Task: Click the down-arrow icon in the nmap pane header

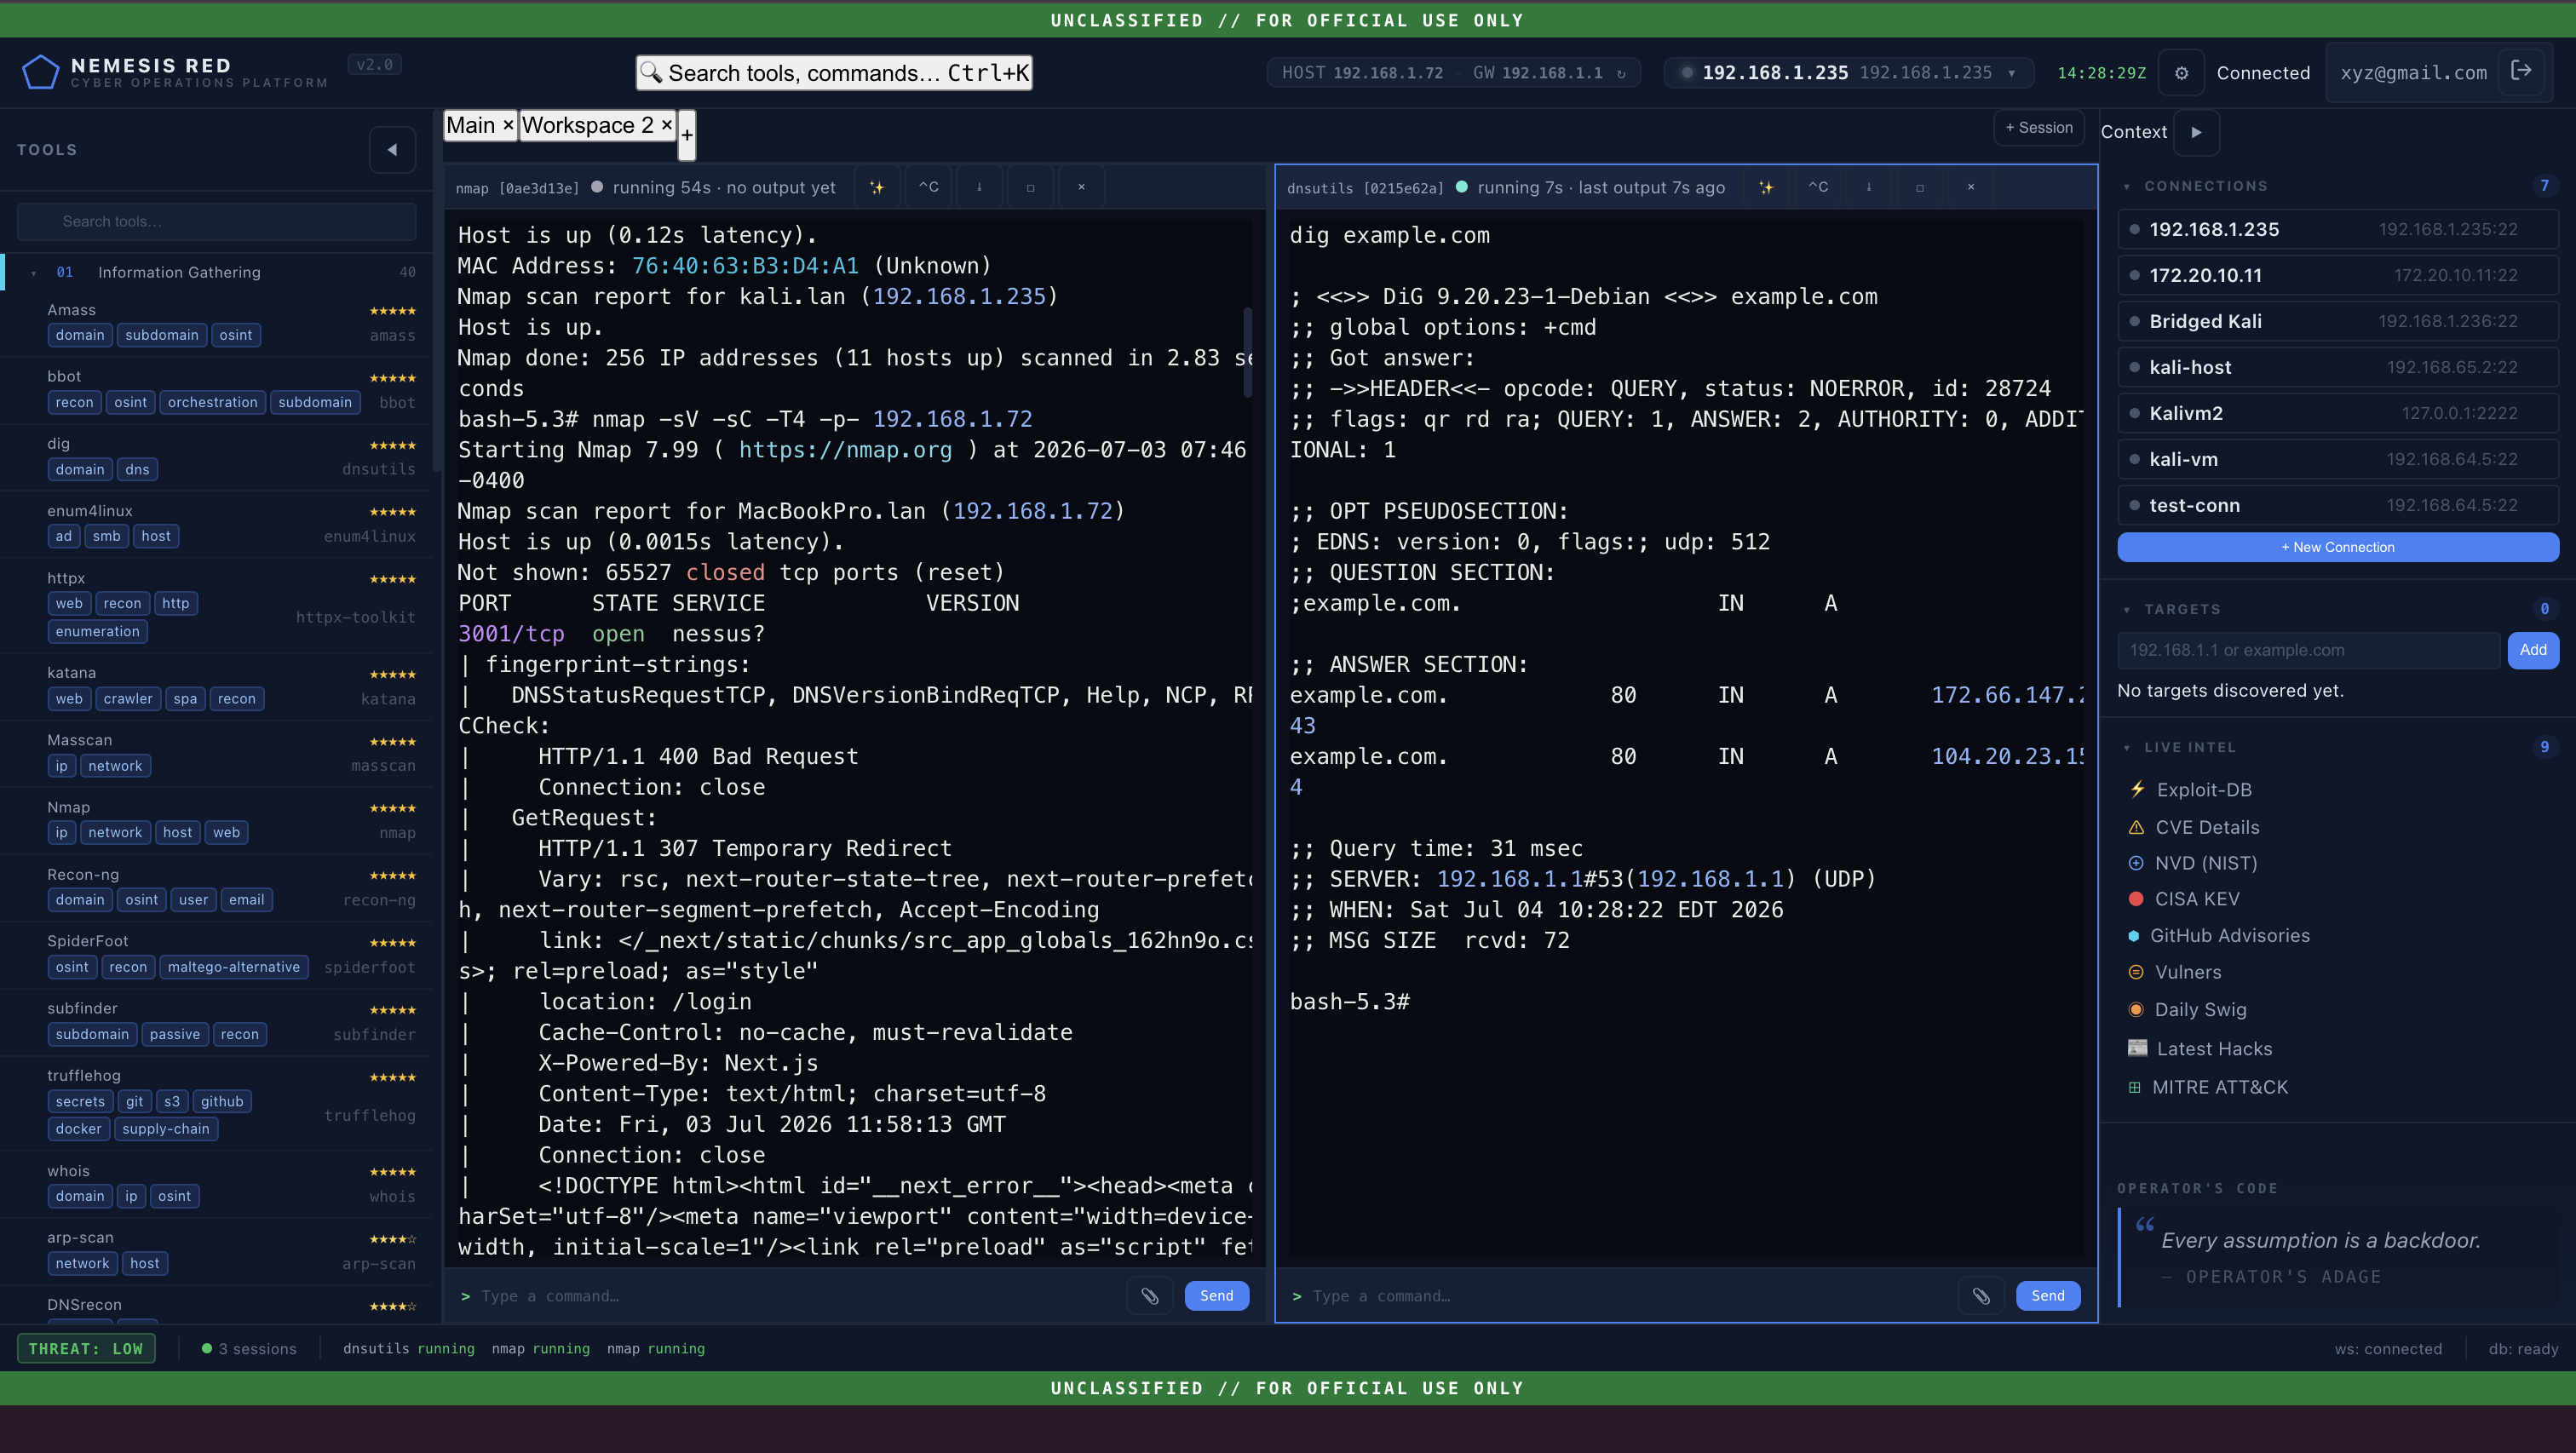Action: tap(979, 187)
